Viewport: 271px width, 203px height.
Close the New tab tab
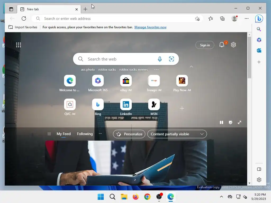(x=76, y=9)
